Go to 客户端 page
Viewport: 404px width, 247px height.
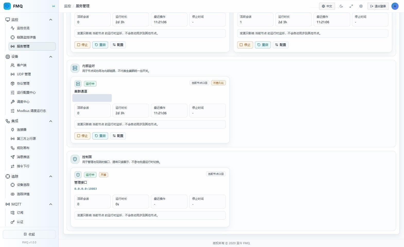(32, 65)
